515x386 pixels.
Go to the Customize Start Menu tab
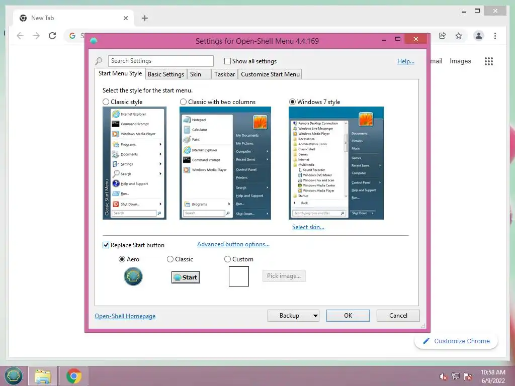pyautogui.click(x=270, y=74)
